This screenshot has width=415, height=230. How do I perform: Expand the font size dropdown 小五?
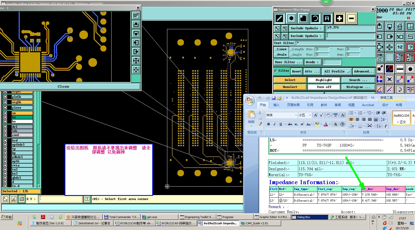coord(310,115)
